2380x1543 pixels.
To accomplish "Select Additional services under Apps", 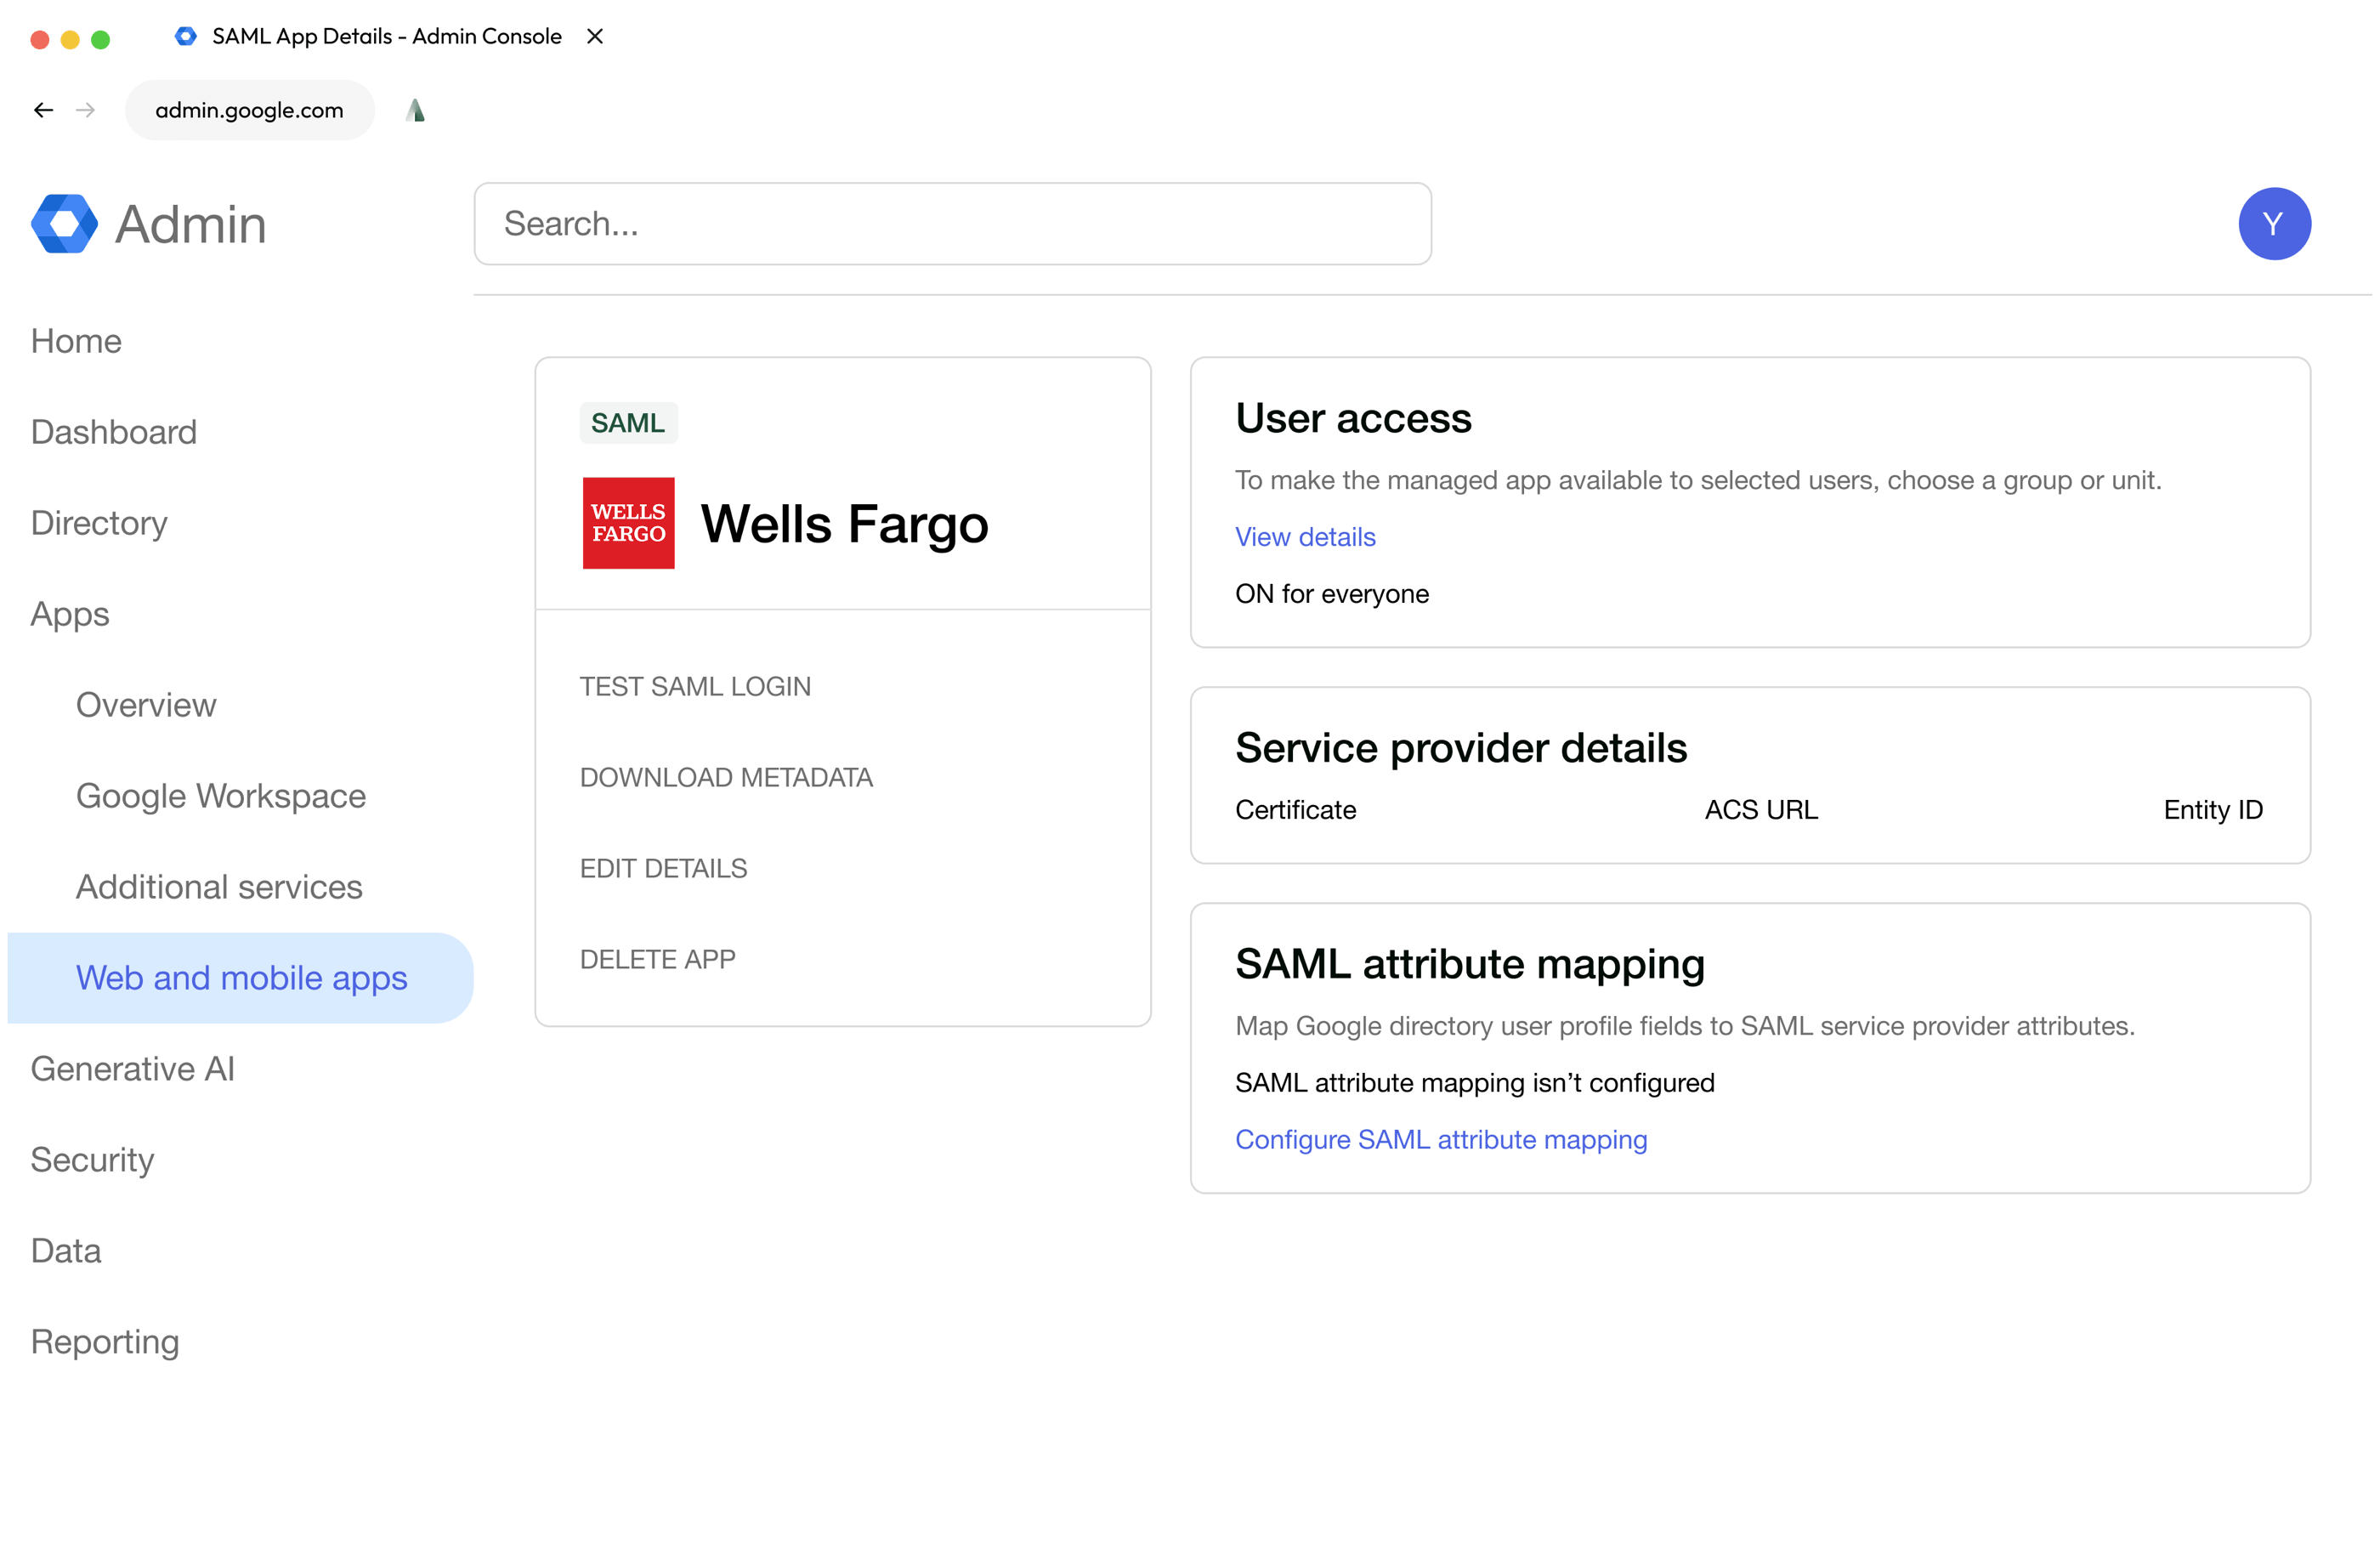I will coord(219,887).
